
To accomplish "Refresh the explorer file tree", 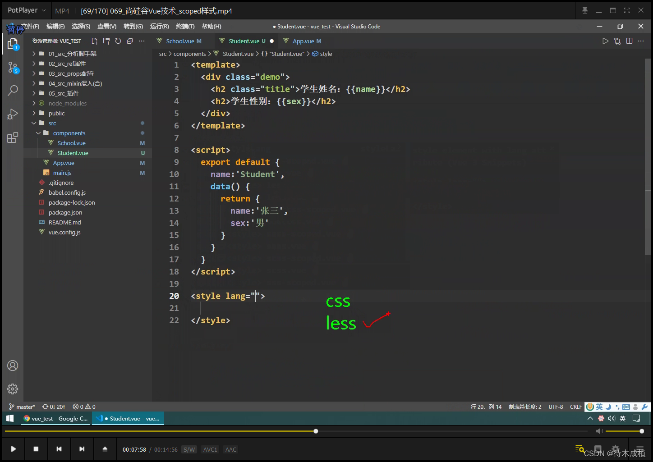I will 118,41.
